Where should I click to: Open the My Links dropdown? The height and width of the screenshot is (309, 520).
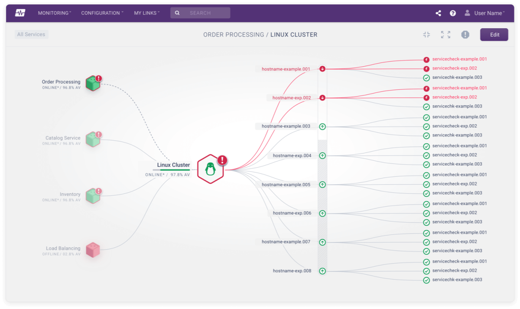point(146,13)
